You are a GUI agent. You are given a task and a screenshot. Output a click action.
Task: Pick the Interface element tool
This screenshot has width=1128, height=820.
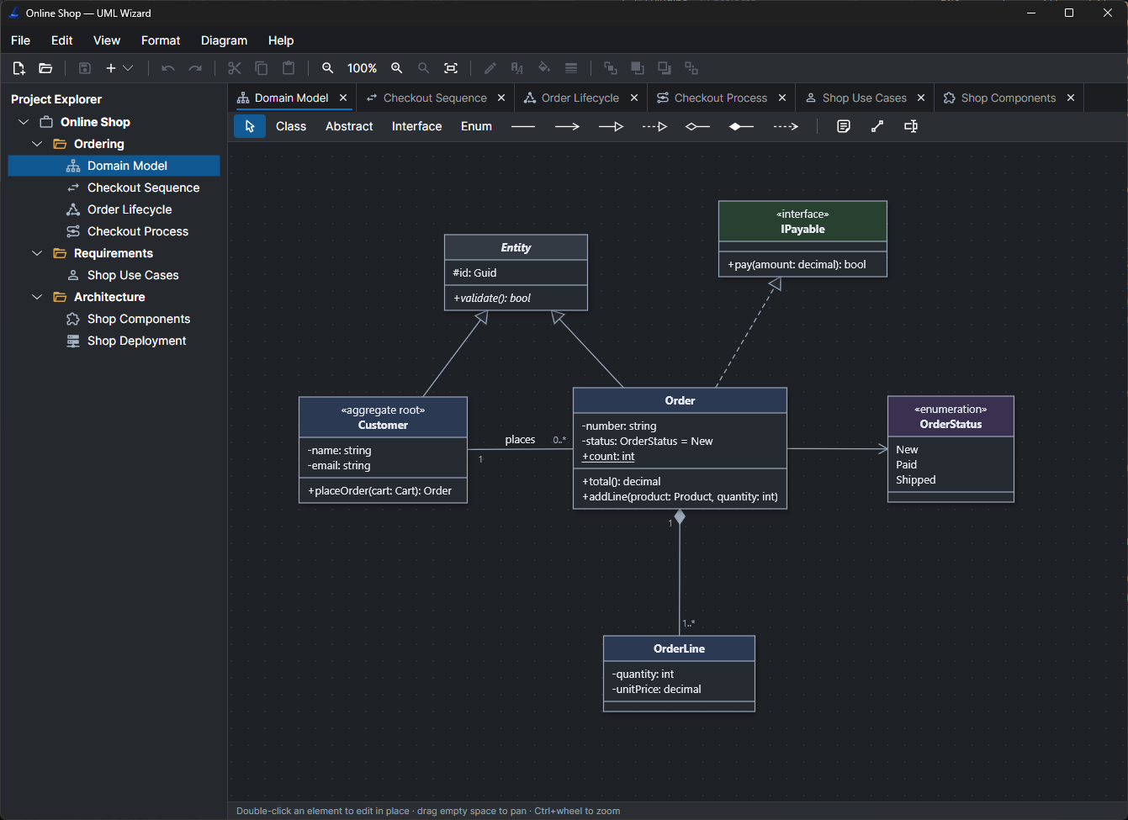coord(417,126)
